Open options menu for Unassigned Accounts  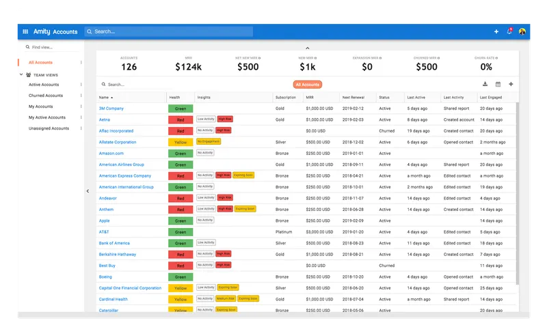[81, 128]
